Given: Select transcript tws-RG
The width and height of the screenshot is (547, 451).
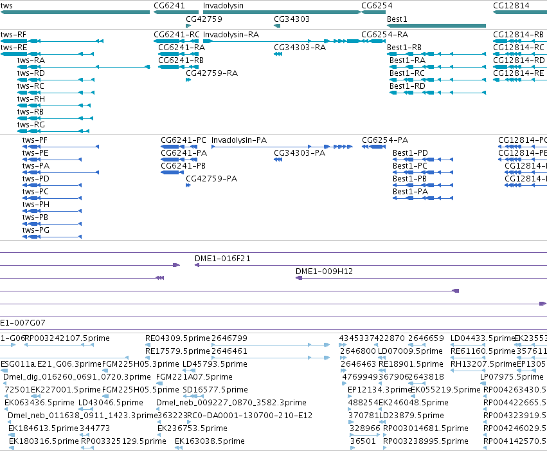Looking at the screenshot, I should tap(31, 125).
